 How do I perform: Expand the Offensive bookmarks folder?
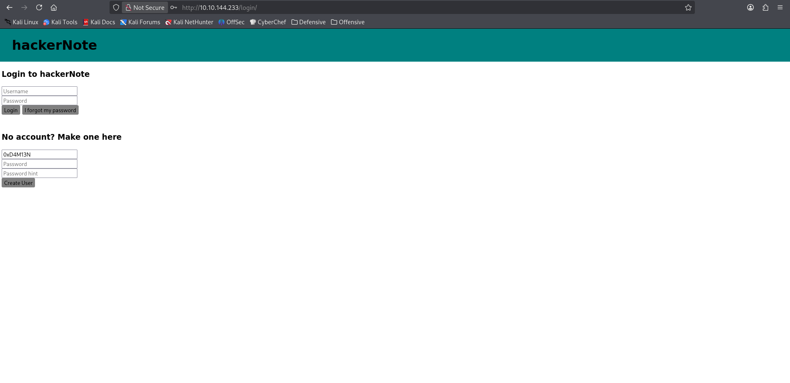(347, 22)
